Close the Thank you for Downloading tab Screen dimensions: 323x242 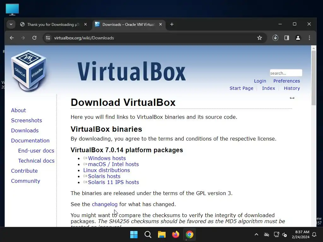pos(85,25)
